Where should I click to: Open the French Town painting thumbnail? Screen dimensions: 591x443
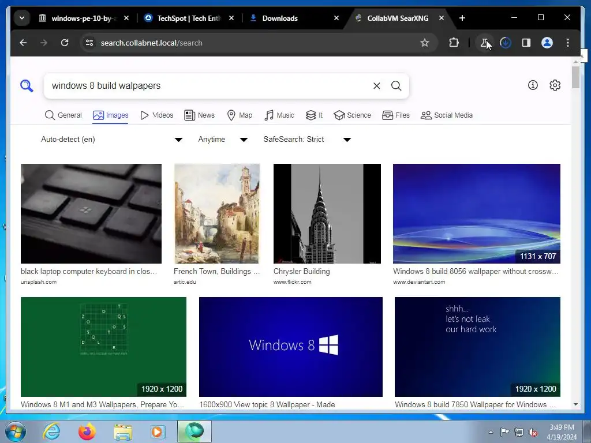pyautogui.click(x=217, y=213)
